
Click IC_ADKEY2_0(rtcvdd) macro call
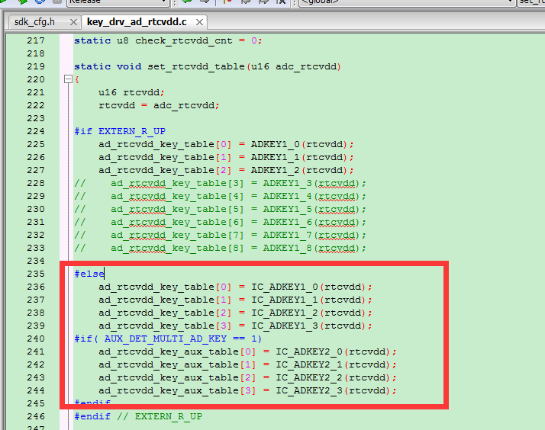click(x=336, y=352)
